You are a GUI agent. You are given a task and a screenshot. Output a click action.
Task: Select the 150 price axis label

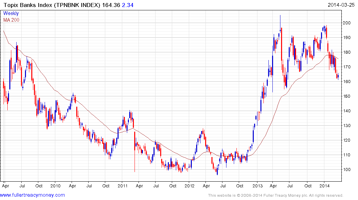(x=347, y=96)
